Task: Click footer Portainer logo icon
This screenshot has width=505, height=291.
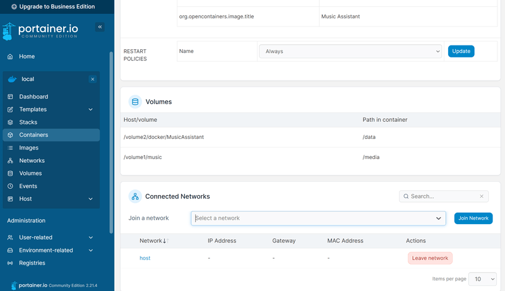Action: [14, 285]
